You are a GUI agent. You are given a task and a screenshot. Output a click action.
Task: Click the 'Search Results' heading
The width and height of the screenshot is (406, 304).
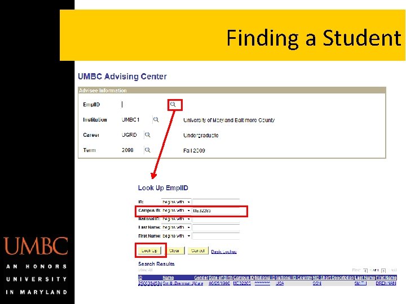pyautogui.click(x=156, y=264)
